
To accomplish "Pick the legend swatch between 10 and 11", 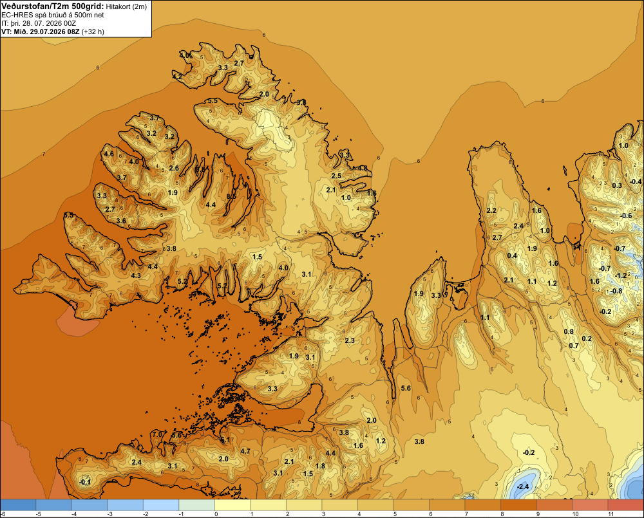I will 590,505.
